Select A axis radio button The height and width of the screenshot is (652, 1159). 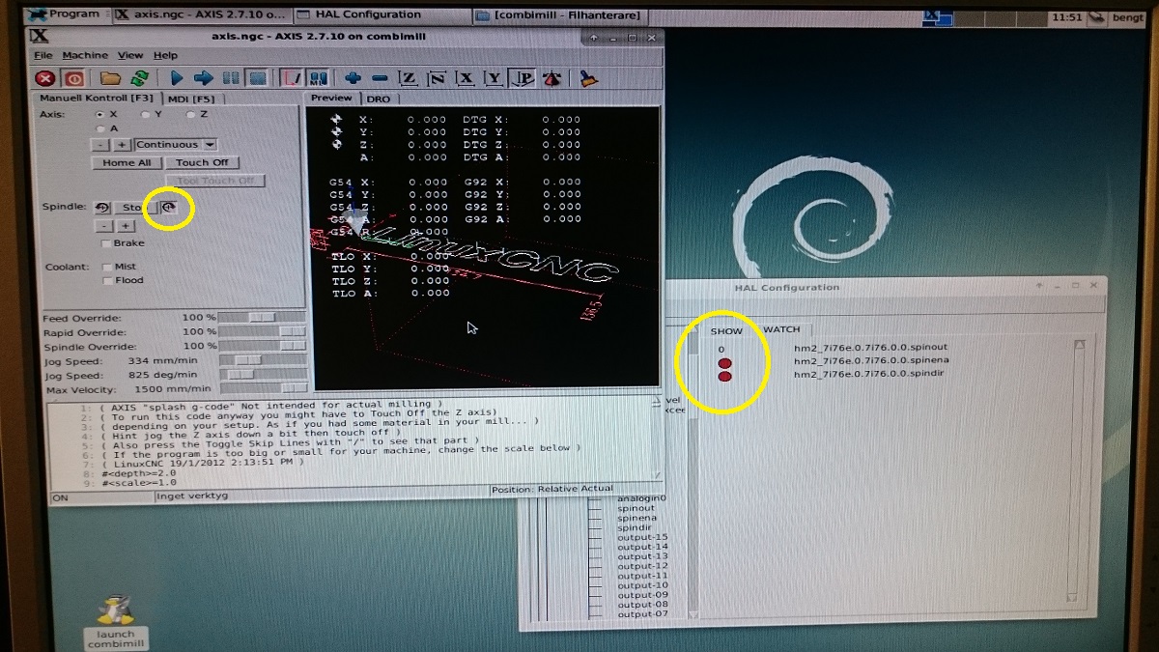[x=100, y=128]
